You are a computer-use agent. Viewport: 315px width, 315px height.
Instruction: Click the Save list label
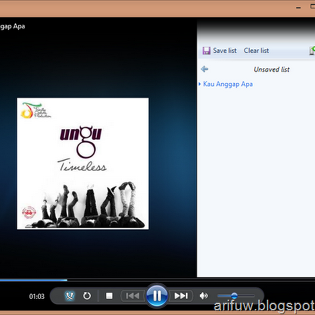pyautogui.click(x=225, y=51)
